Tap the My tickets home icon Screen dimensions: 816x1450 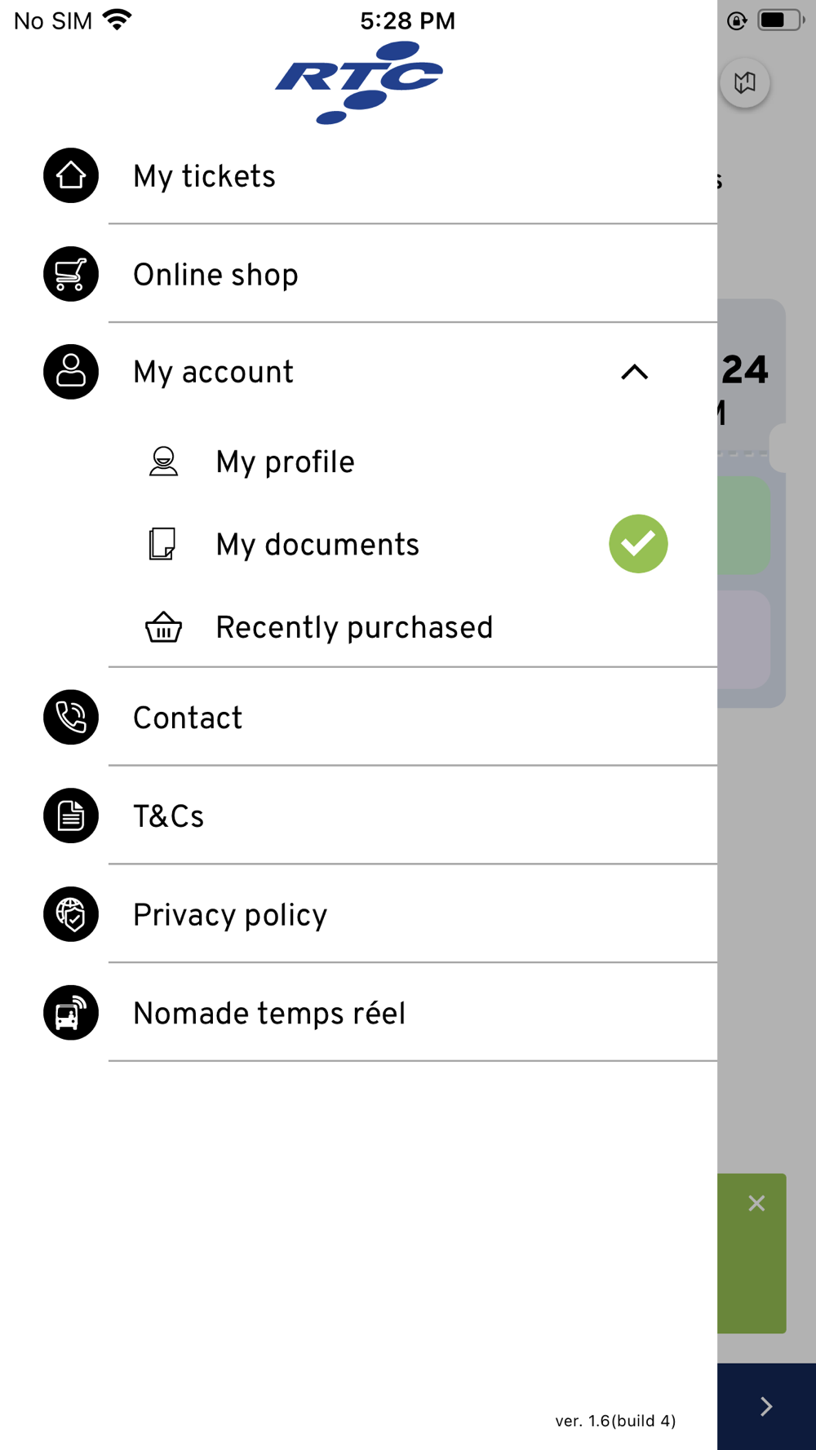pyautogui.click(x=71, y=175)
